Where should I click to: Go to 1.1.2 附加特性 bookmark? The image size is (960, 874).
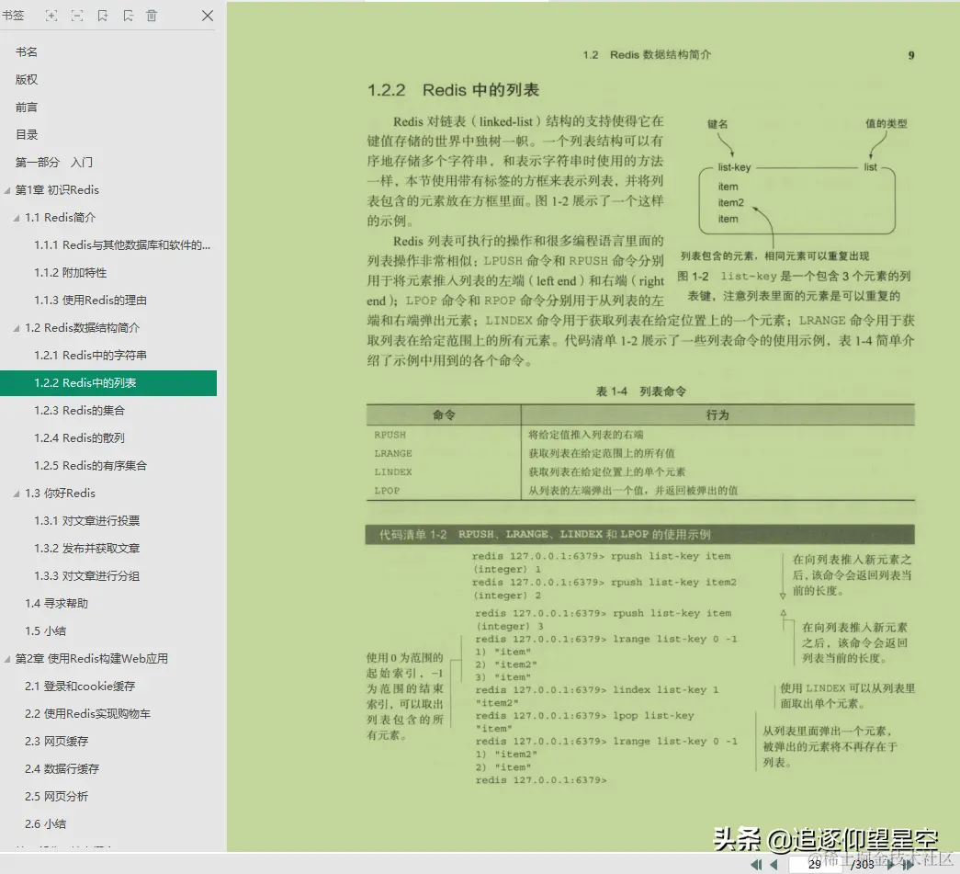point(71,273)
